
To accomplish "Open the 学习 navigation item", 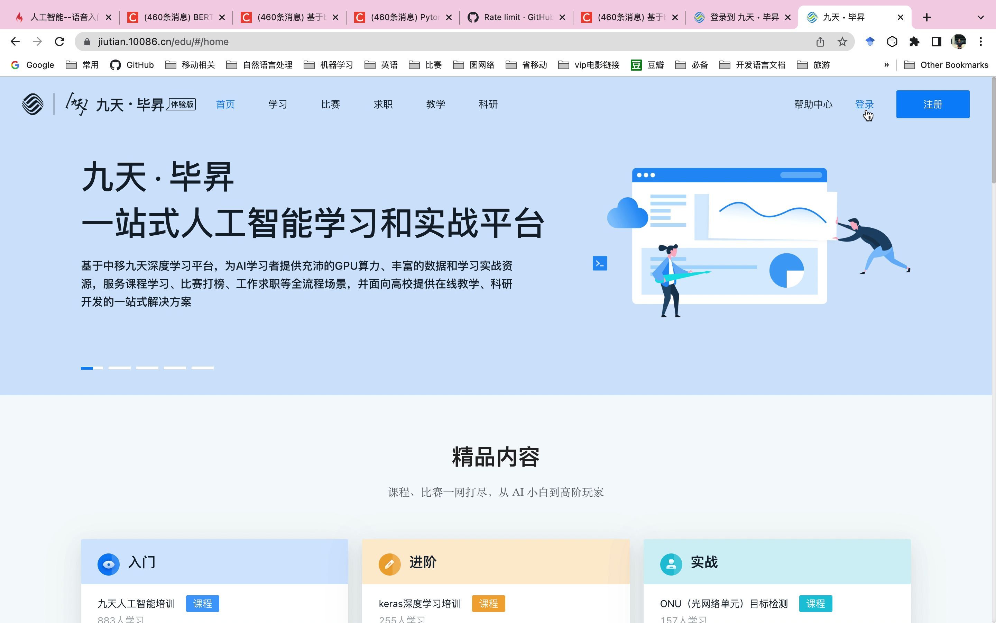I will [278, 104].
